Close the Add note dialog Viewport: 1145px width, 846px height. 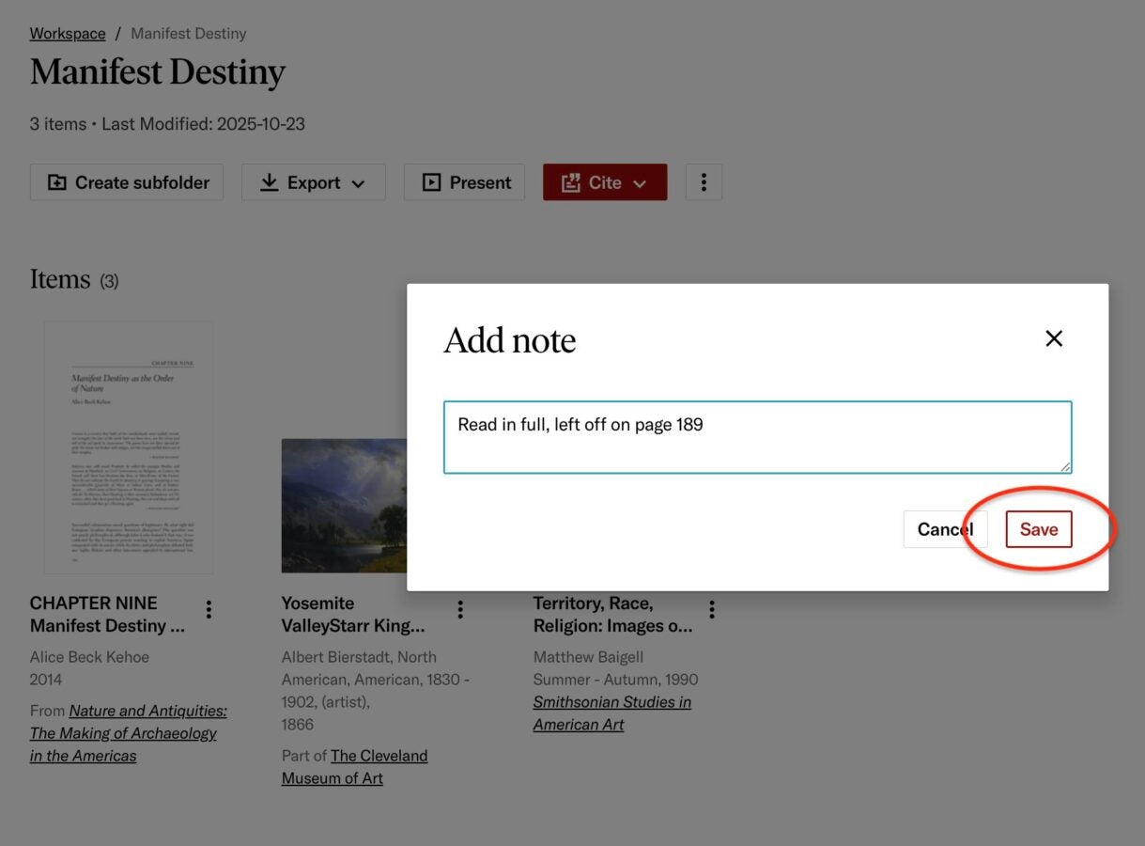(x=1054, y=338)
